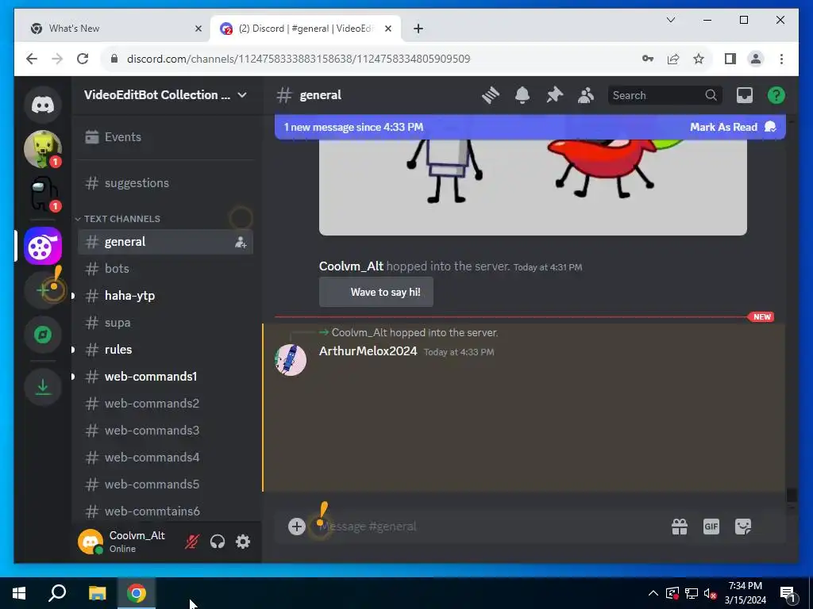The width and height of the screenshot is (813, 609).
Task: Bookmark this page star icon
Action: (x=699, y=59)
